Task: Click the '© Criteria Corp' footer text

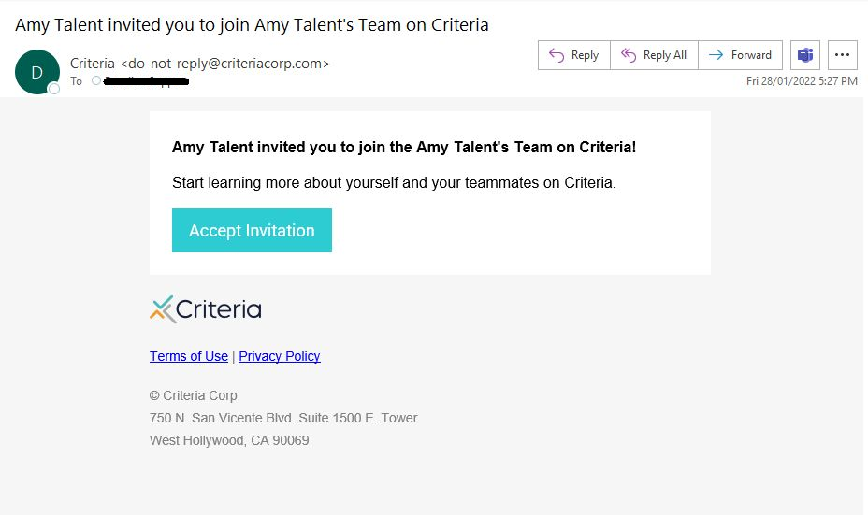Action: (194, 395)
